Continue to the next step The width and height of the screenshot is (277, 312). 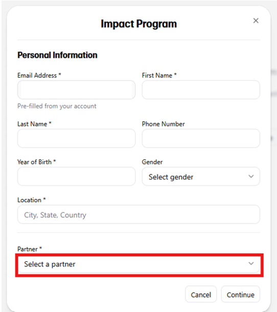click(240, 294)
